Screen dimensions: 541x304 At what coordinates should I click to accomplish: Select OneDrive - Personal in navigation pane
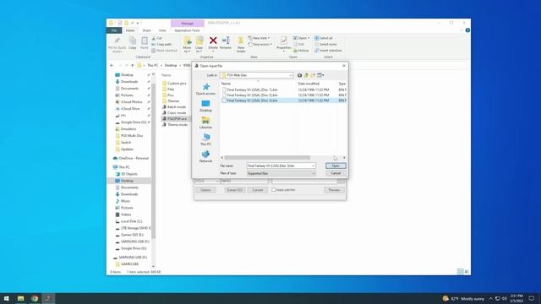click(134, 158)
